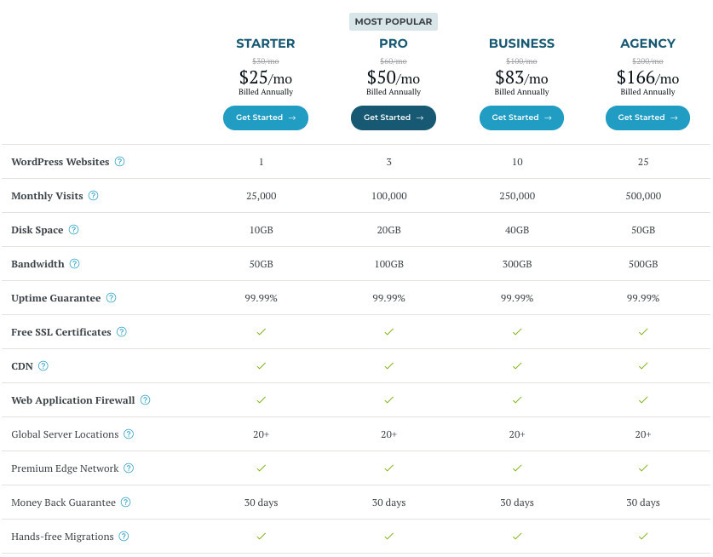Click the 250,000 monthly visits value
The width and height of the screenshot is (713, 557).
pyautogui.click(x=517, y=196)
